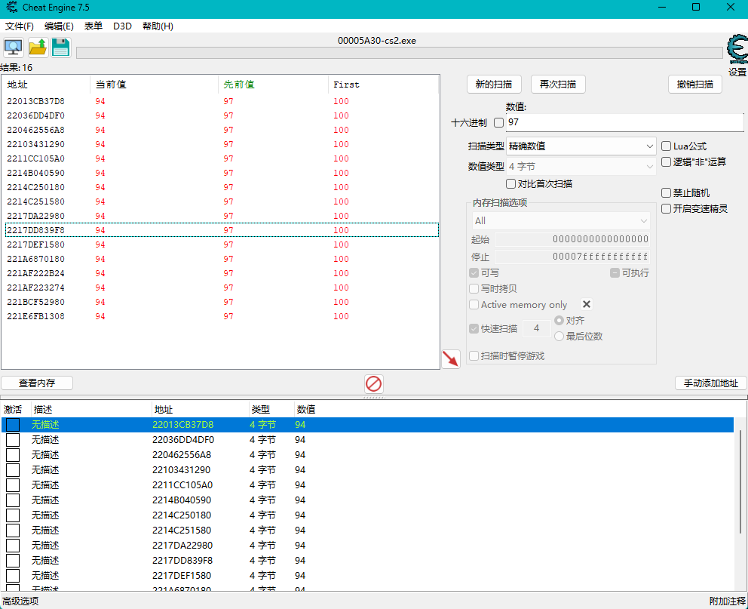Viewport: 748px width, 609px height.
Task: Open the 帮助(H) menu
Action: tap(158, 26)
